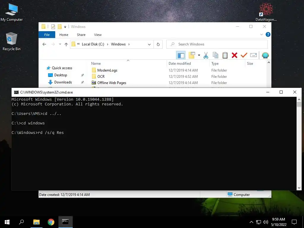Click the file list scroll up arrow
The width and height of the screenshot is (304, 228).
click(269, 62)
